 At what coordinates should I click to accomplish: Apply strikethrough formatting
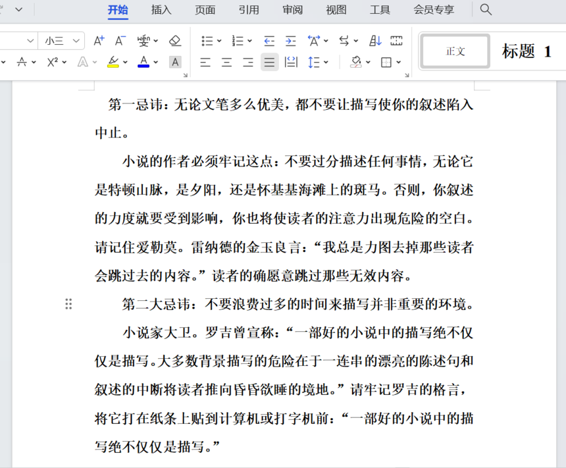click(x=22, y=62)
